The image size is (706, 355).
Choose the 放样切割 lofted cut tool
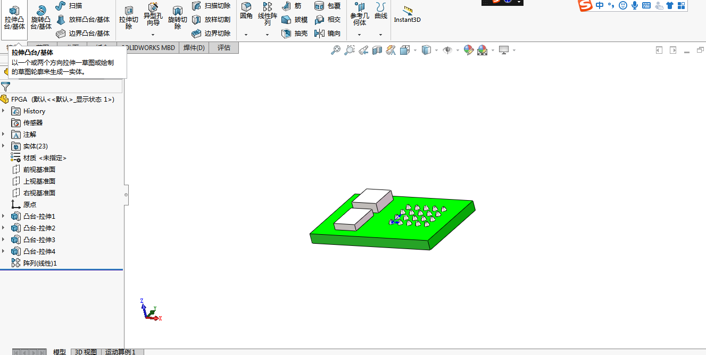[211, 20]
